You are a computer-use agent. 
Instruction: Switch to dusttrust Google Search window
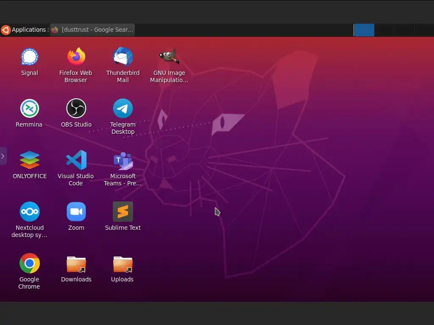tap(92, 30)
